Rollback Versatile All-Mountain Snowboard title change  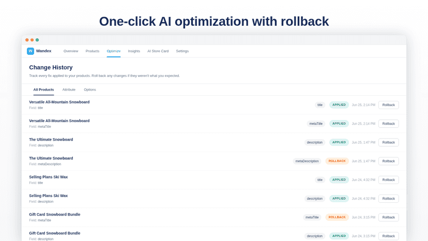coord(388,105)
